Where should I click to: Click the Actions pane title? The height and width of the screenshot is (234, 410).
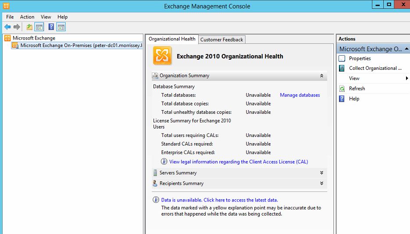point(347,39)
